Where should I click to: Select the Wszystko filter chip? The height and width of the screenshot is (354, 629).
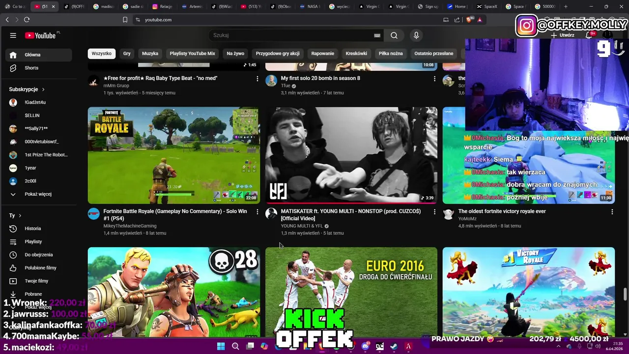[102, 54]
